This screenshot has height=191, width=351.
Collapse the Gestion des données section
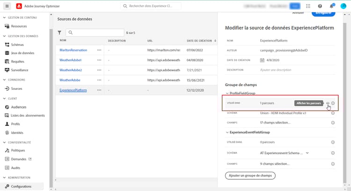tap(4, 36)
